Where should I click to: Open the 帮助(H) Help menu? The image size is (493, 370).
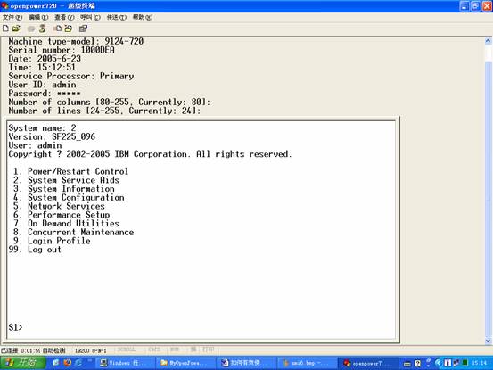pyautogui.click(x=143, y=17)
